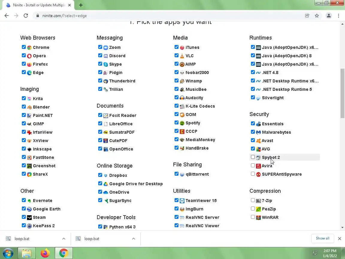Uncheck the Silverlight checkbox
The width and height of the screenshot is (345, 259).
coord(253,97)
